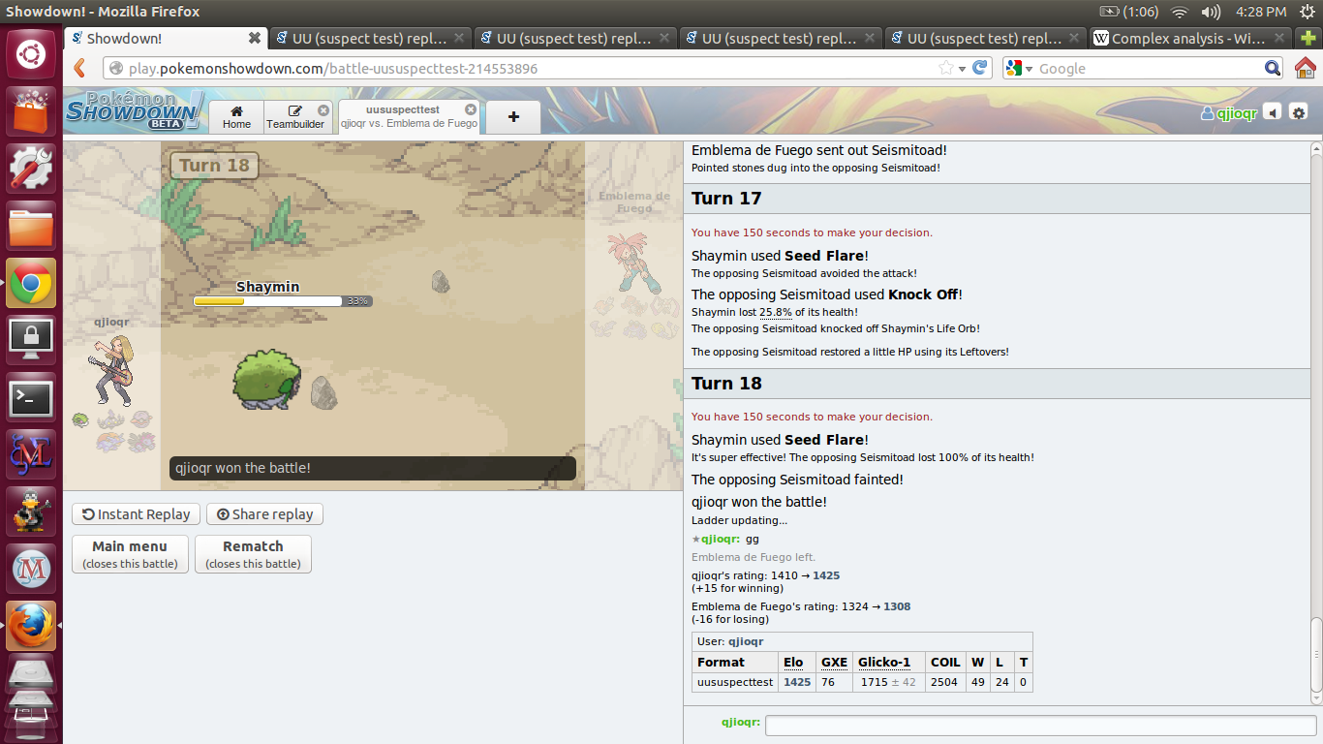
Task: Click the battle log vertical scrollbar
Action: (x=1315, y=422)
